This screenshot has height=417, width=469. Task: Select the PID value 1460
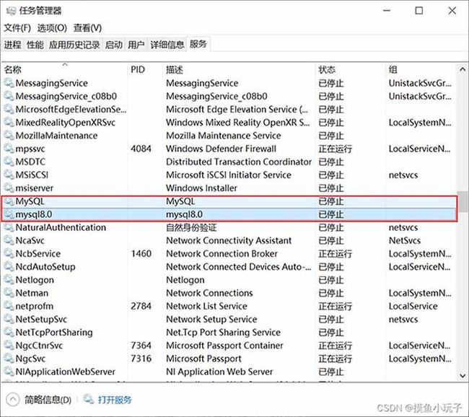pos(141,254)
